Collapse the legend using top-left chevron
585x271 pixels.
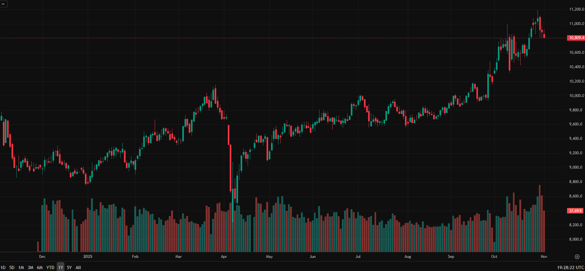click(3, 4)
